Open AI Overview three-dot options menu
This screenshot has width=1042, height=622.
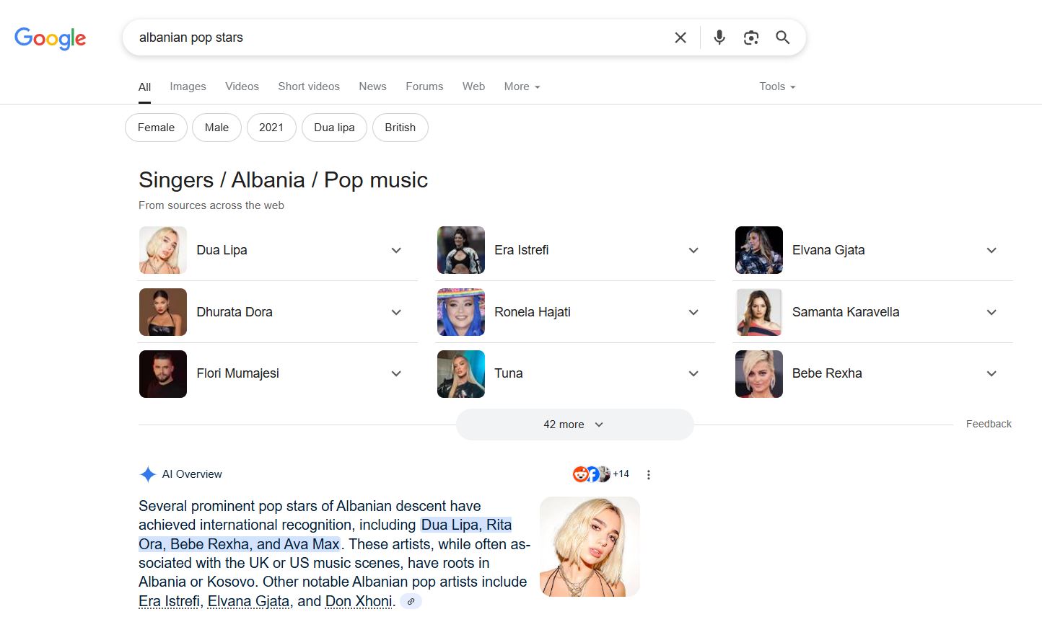click(649, 475)
